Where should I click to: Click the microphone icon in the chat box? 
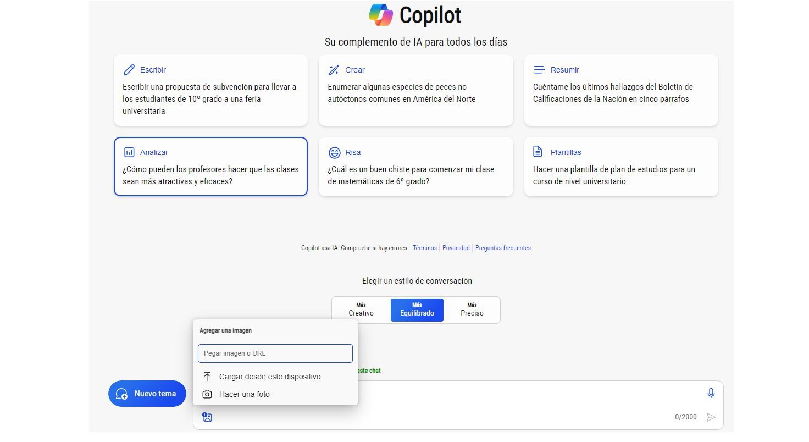pos(711,393)
